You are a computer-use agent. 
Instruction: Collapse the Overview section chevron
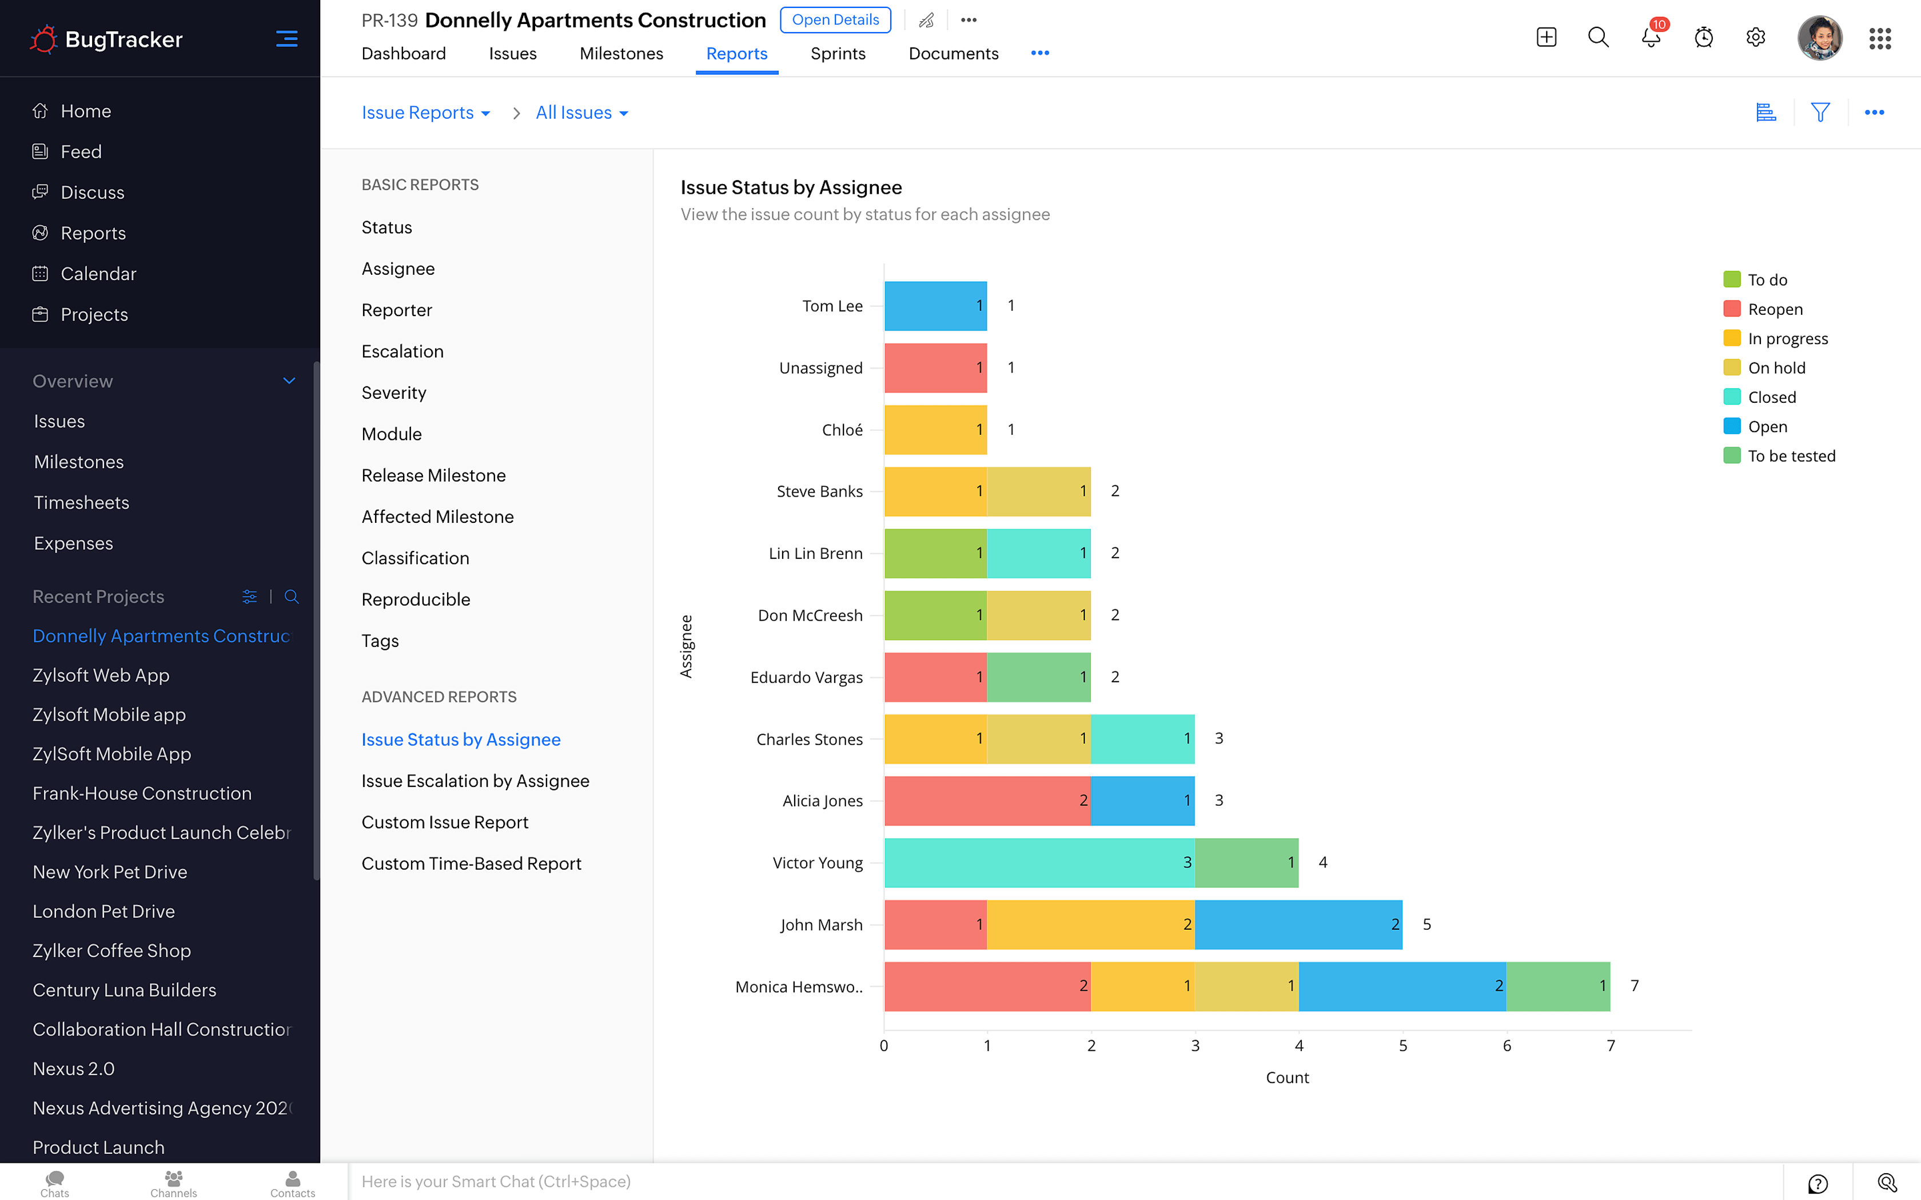coord(289,381)
